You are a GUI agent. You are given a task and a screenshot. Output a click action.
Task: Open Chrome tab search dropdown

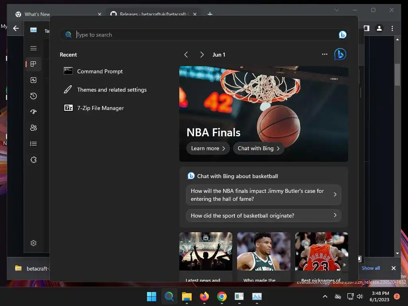336,10
